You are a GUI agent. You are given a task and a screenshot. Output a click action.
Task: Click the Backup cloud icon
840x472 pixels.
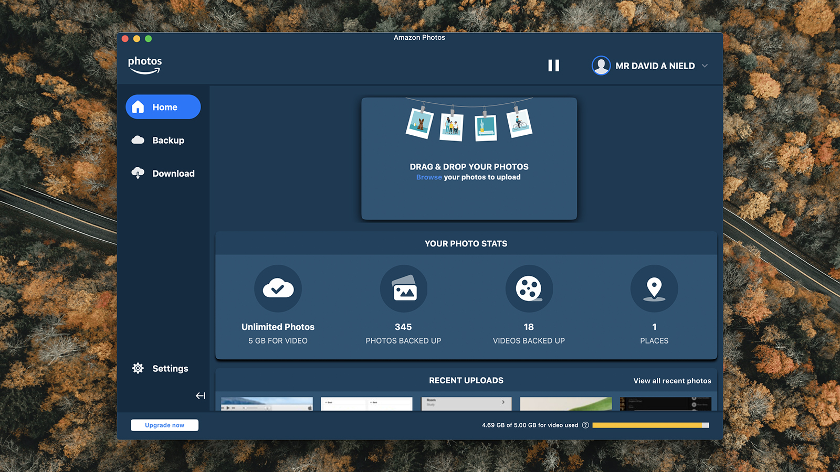(138, 140)
